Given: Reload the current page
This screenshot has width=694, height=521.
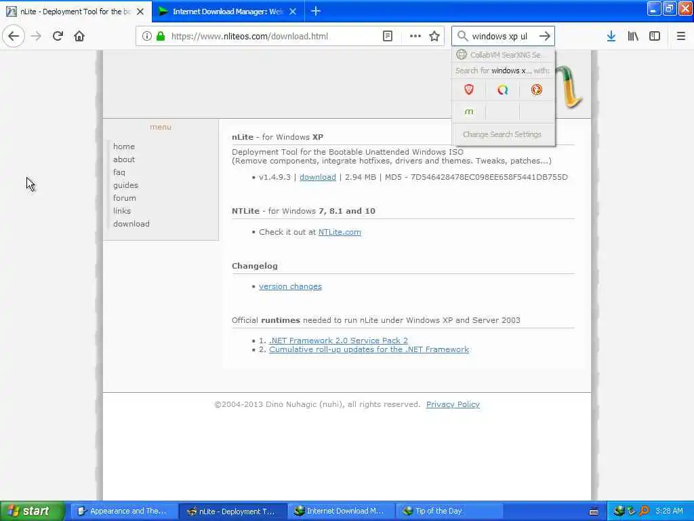Looking at the screenshot, I should pyautogui.click(x=58, y=36).
